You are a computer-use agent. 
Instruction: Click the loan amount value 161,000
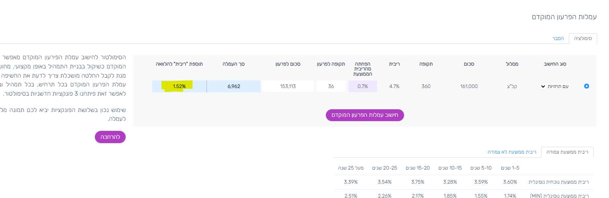[x=469, y=86]
